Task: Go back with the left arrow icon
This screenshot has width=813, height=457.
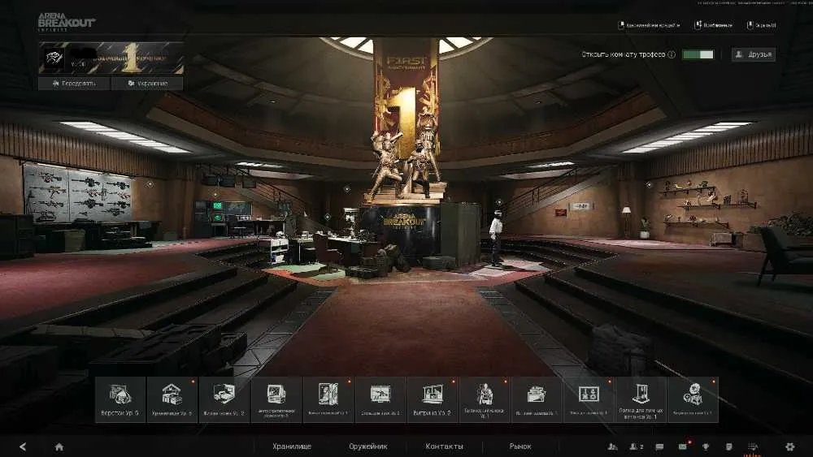Action: [x=23, y=446]
